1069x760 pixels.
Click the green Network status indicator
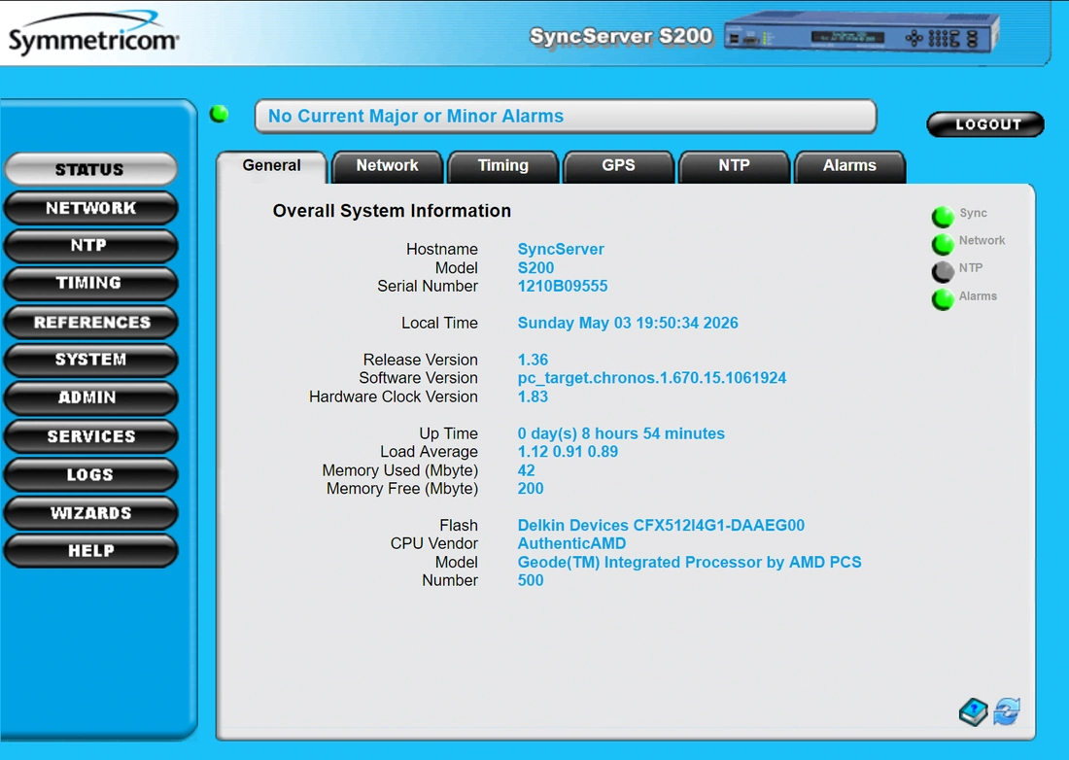pyautogui.click(x=943, y=243)
